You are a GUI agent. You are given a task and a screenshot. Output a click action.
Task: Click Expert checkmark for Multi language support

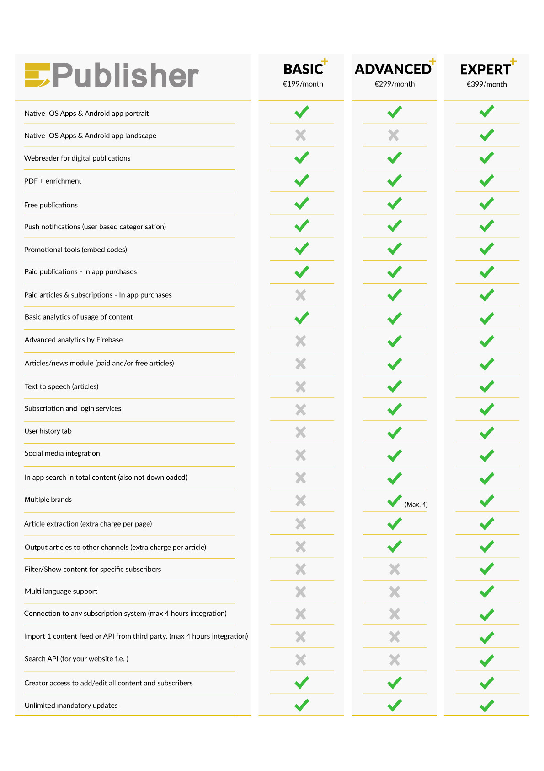pyautogui.click(x=487, y=592)
